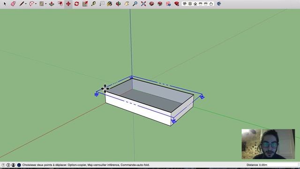The image size is (300, 169).
Task: Click the 'Choisissez deux points à déplacer' hint
Action: click(x=45, y=165)
